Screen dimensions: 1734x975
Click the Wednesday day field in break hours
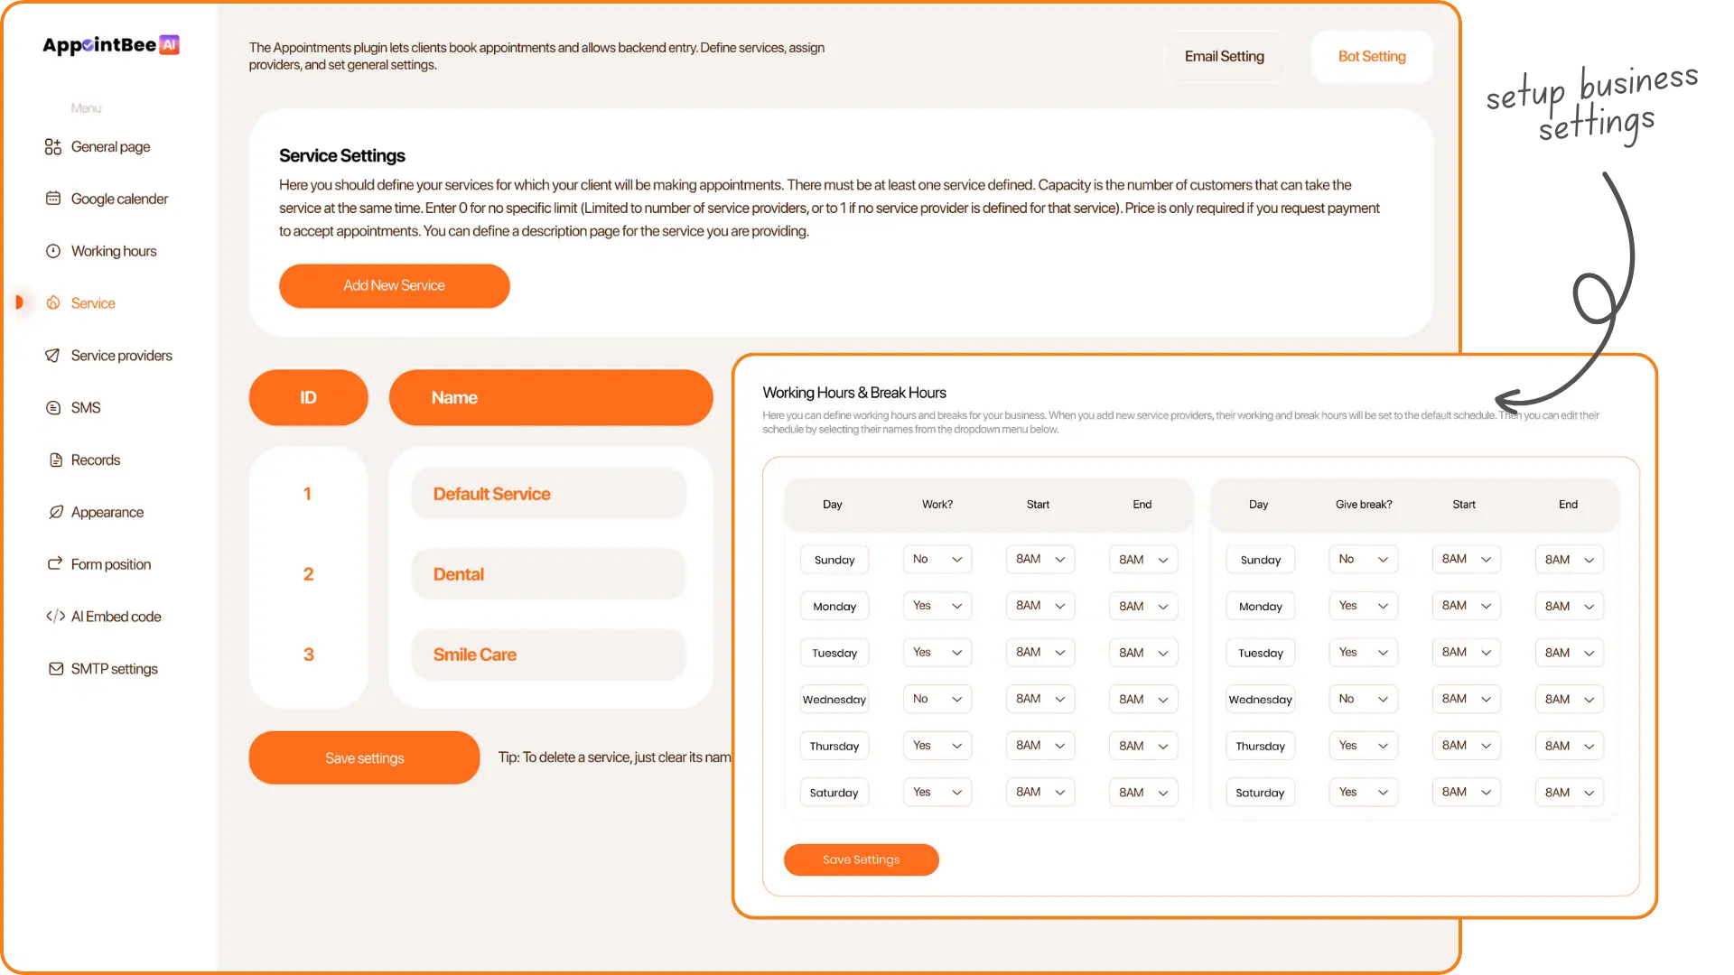point(1261,700)
